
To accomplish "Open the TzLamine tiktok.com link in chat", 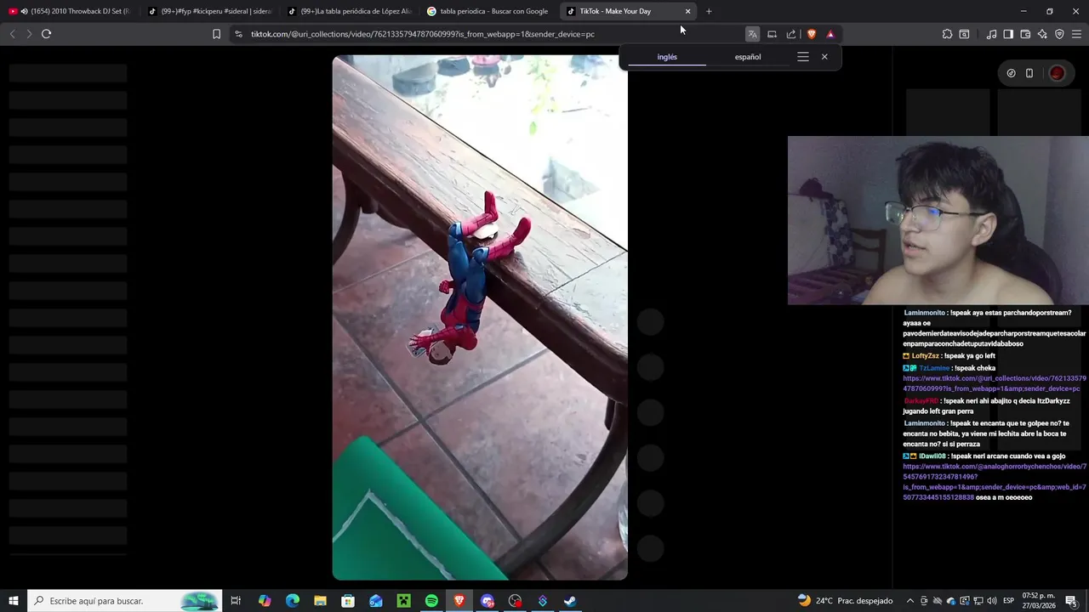I will (994, 383).
